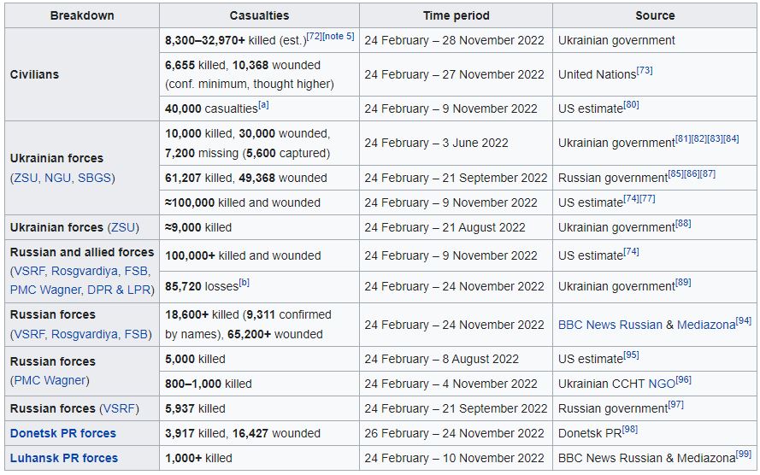Follow the Donetsk PR forces link
The width and height of the screenshot is (760, 475).
[x=63, y=433]
